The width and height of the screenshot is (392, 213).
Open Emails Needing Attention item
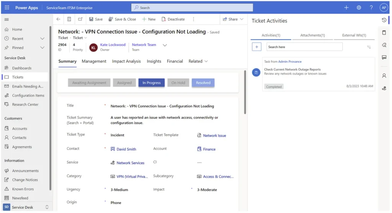[x=28, y=86]
